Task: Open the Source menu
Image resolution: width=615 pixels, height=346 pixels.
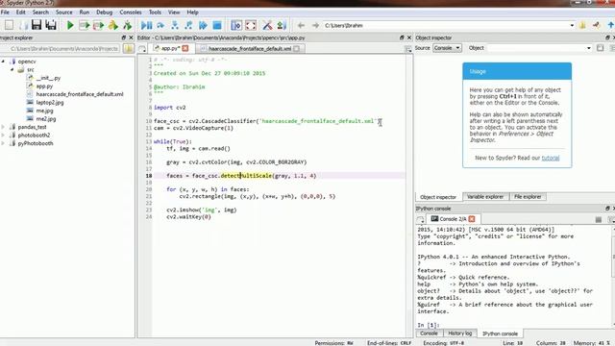Action: click(64, 12)
